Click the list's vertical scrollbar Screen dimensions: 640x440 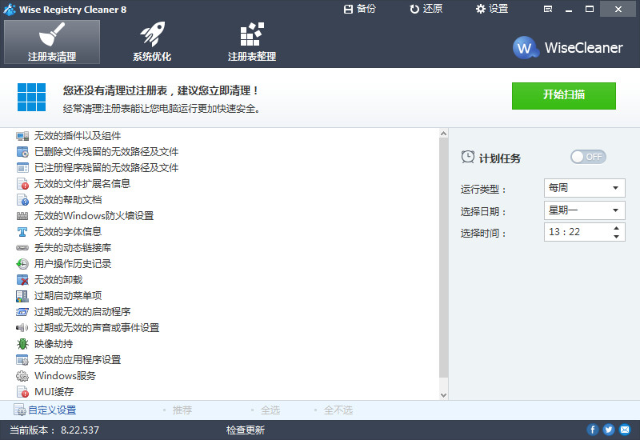tap(443, 256)
